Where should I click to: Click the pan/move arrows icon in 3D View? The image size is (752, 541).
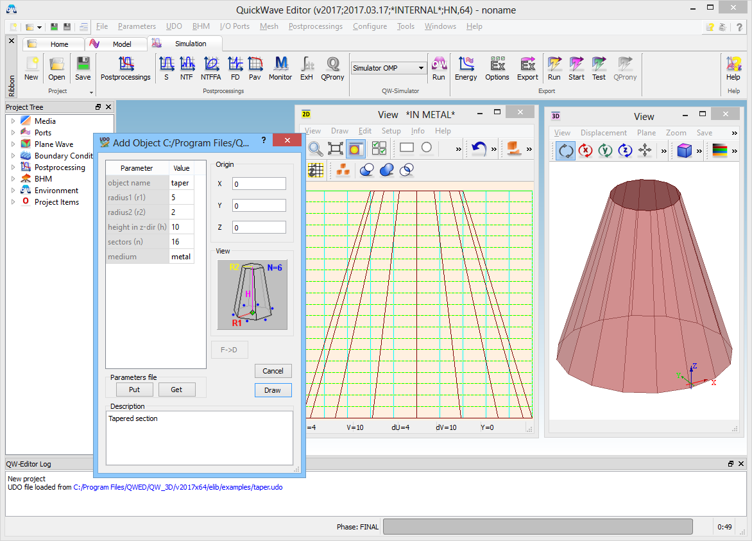(x=645, y=151)
